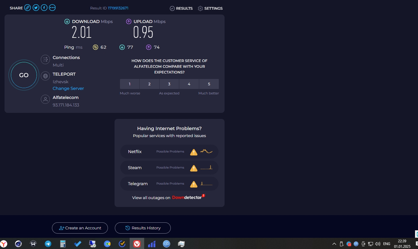This screenshot has width=418, height=249.
Task: Click the download arrow icon
Action: (67, 21)
